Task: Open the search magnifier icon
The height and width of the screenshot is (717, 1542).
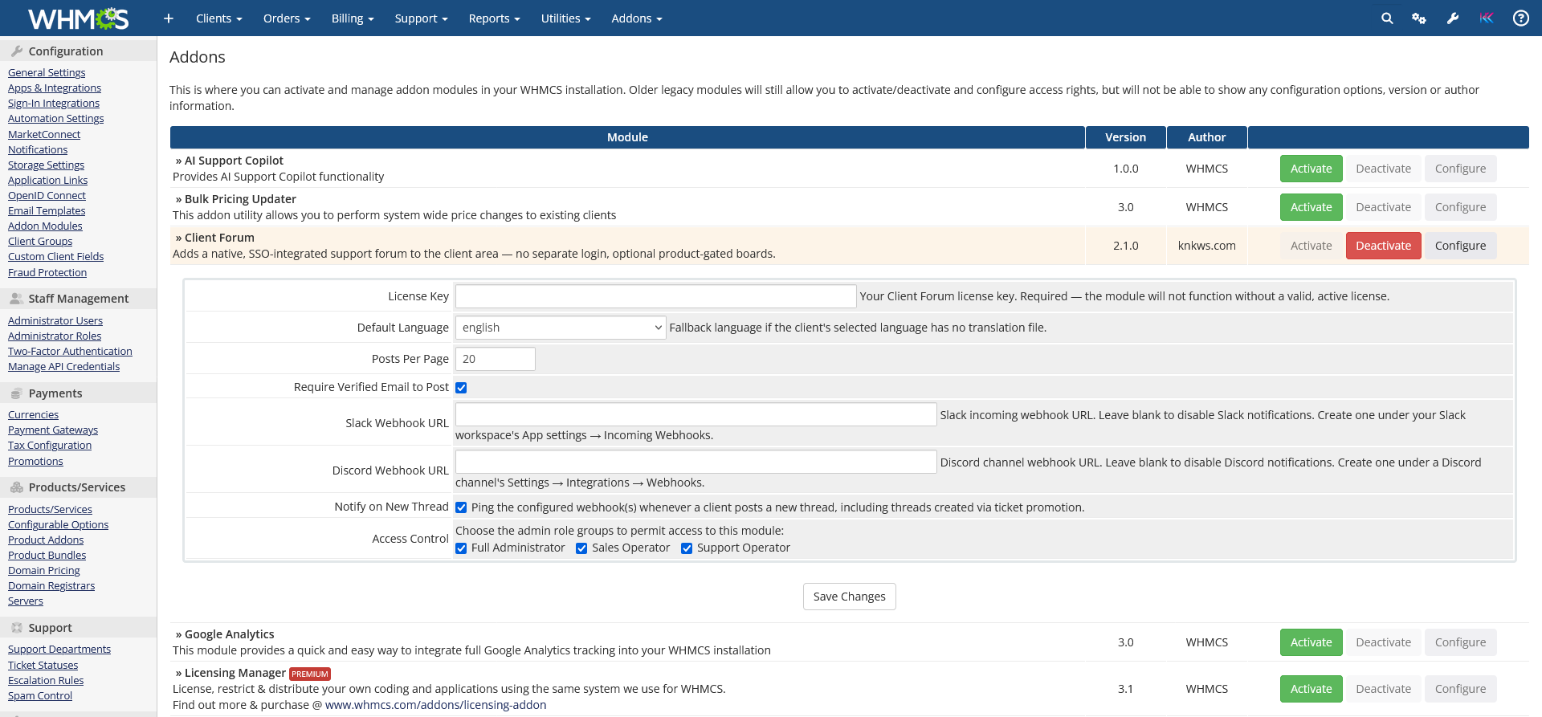Action: (x=1387, y=18)
